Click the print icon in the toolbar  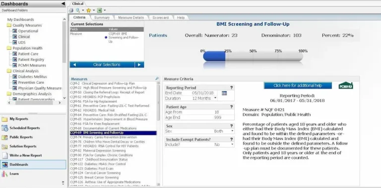coord(71,10)
